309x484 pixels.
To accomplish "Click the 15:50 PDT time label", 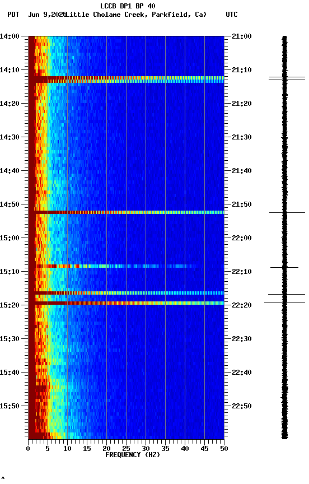I will 10,407.
